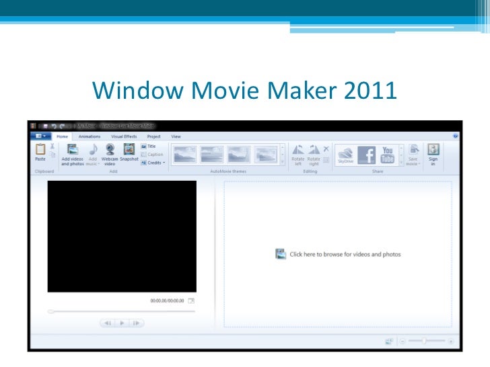Step to next frame
Screen dimensions: 490x367
pos(136,323)
